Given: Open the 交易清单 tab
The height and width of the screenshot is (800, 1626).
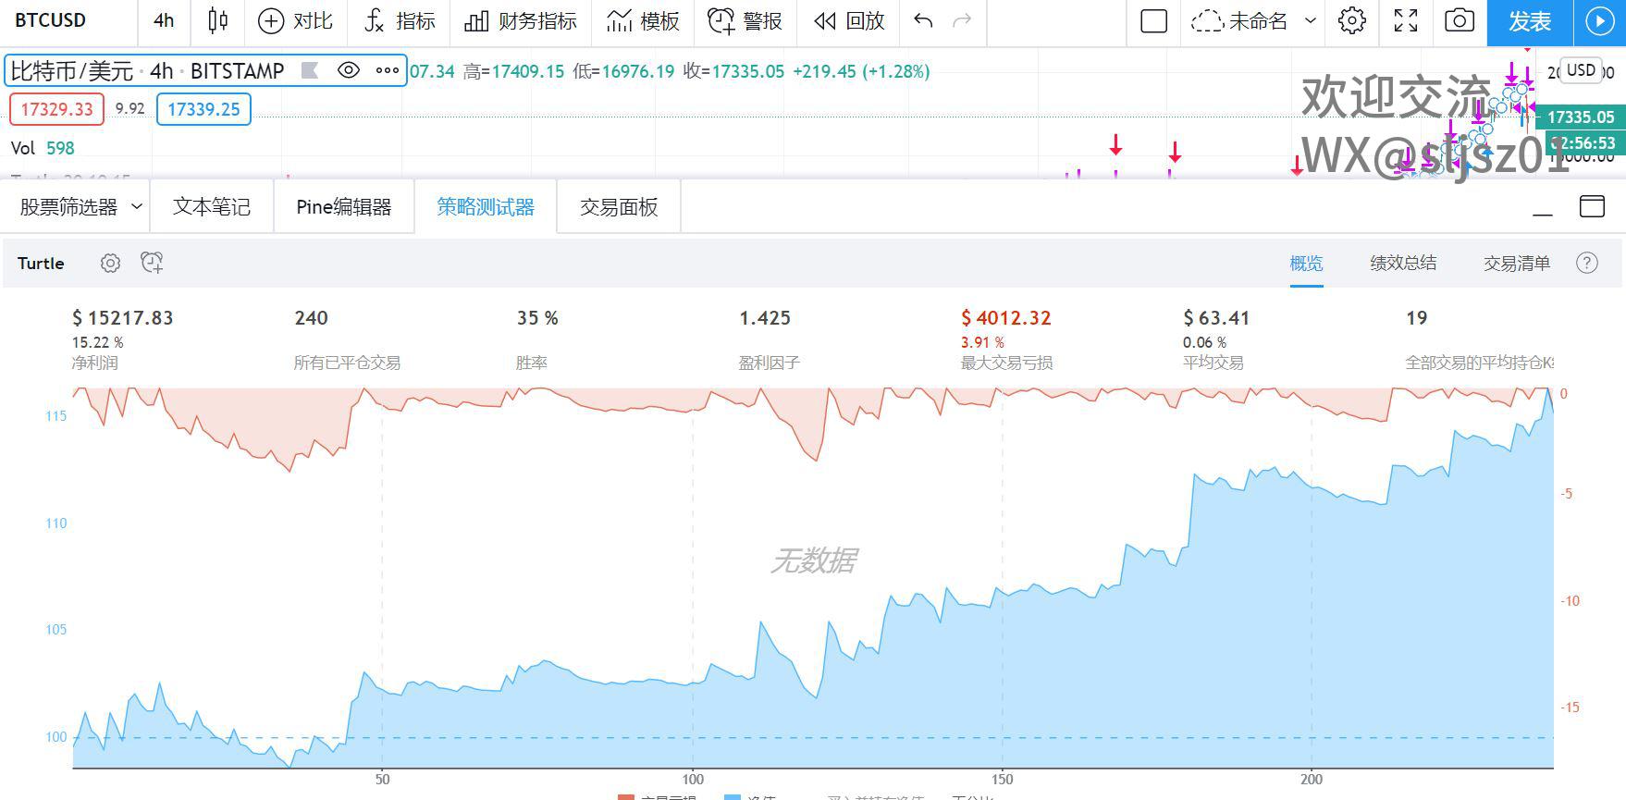Looking at the screenshot, I should point(1516,264).
